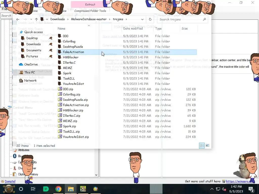Expand chevron after Downloads in path
This screenshot has width=259, height=194.
(68, 19)
